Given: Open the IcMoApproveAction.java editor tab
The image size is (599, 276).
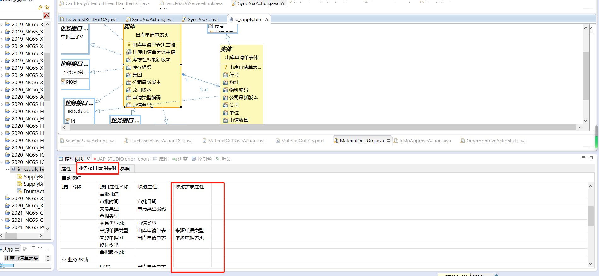Looking at the screenshot, I should coord(422,141).
